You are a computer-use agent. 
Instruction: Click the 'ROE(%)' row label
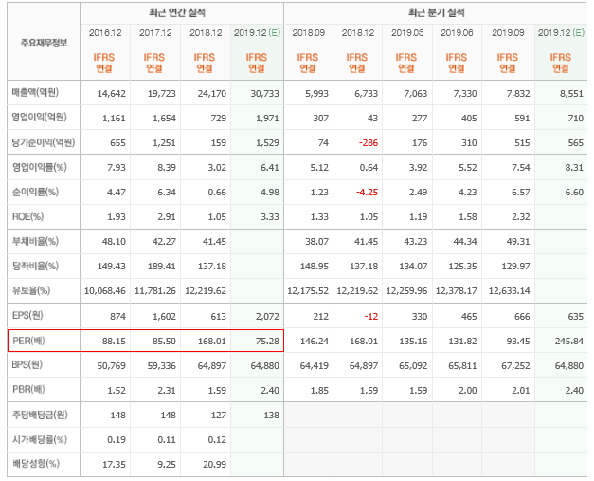[x=27, y=216]
